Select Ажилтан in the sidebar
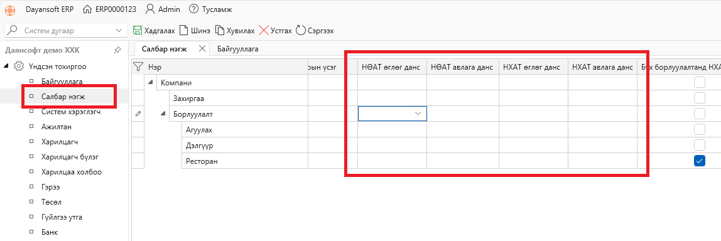This screenshot has width=721, height=241. (x=56, y=127)
